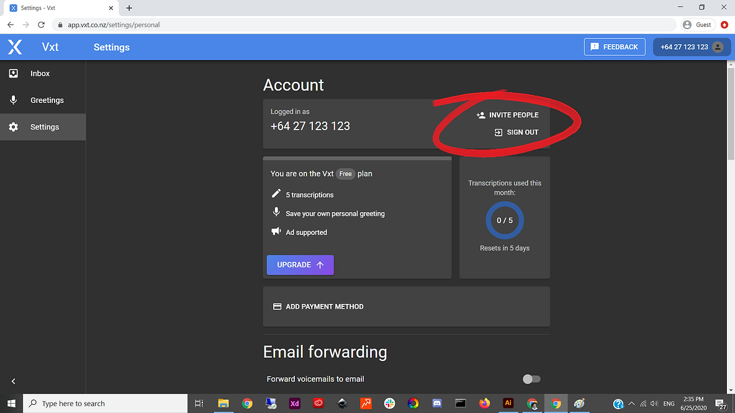
Task: Open the notification center icon
Action: [x=721, y=404]
